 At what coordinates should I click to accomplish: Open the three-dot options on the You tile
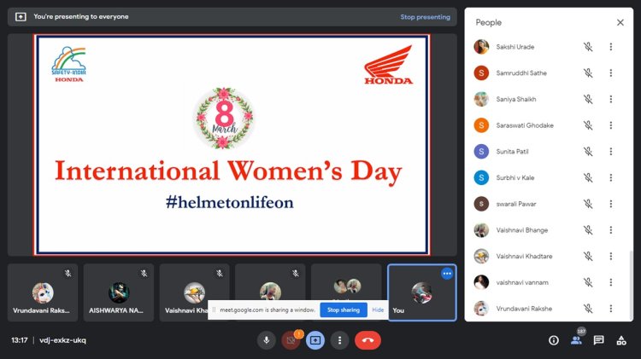[447, 274]
